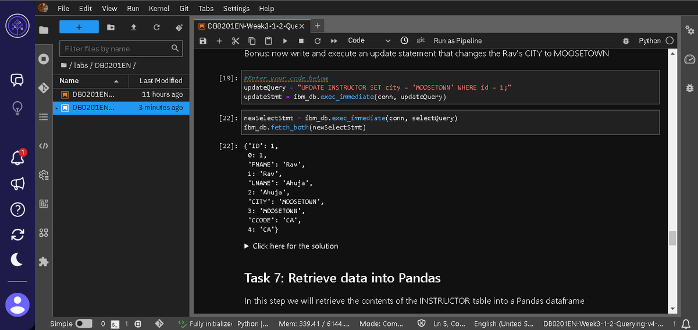Open notifications bell with red badge
Screen dimensions: 698x330
pos(17,157)
